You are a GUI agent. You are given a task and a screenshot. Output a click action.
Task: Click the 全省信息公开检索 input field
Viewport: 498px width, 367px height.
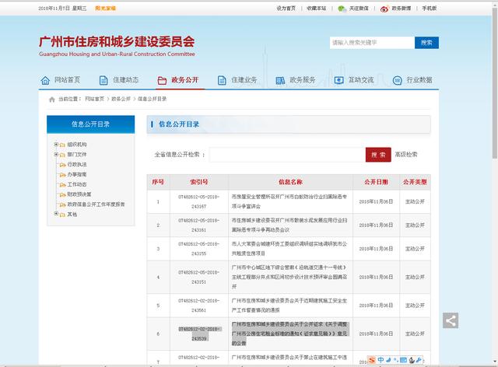click(x=287, y=155)
